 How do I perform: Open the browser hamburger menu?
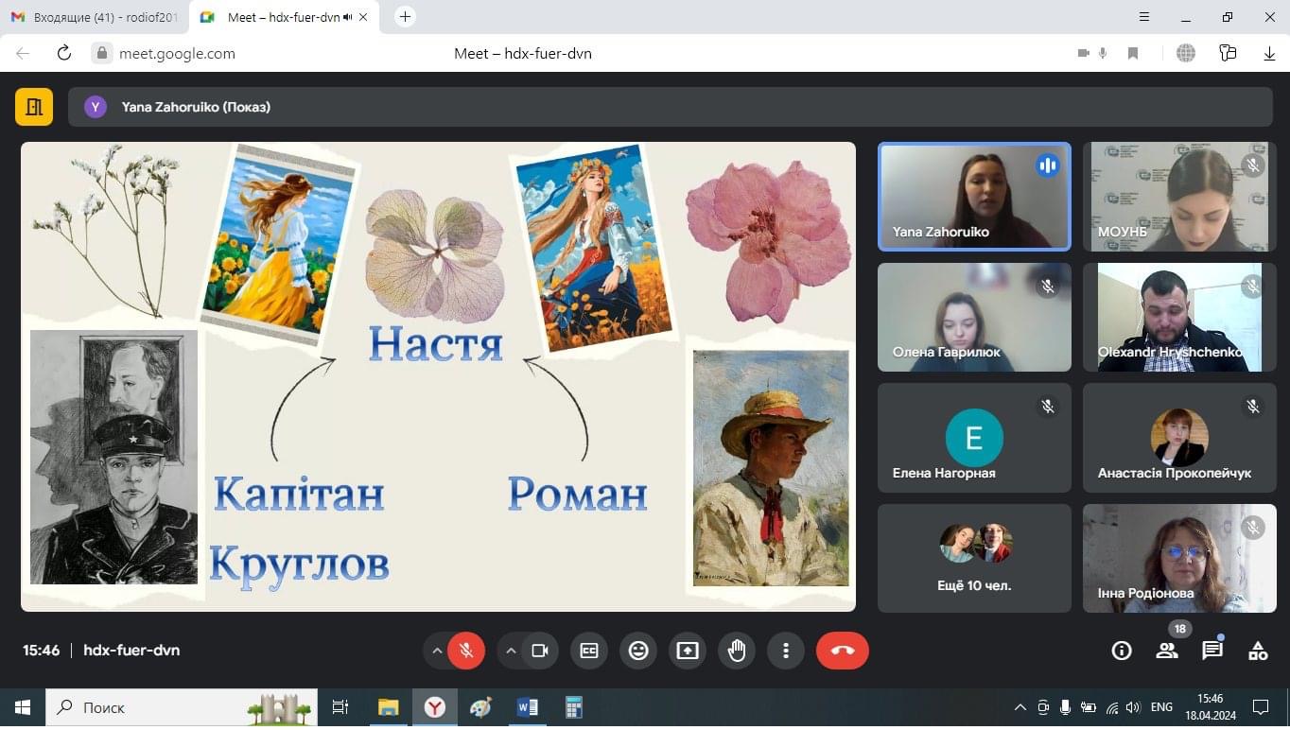(1144, 17)
